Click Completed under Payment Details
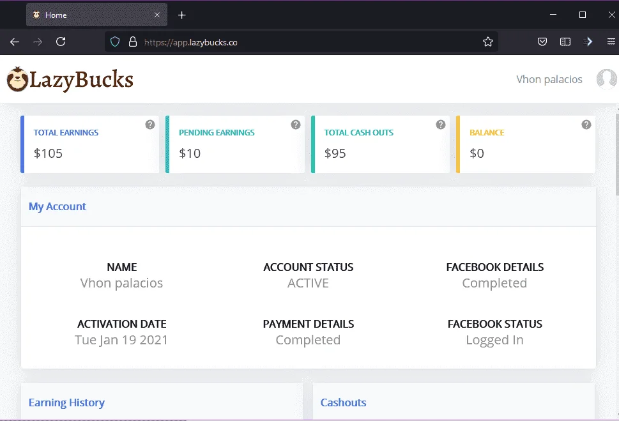Viewport: 619px width, 421px height. pos(308,340)
